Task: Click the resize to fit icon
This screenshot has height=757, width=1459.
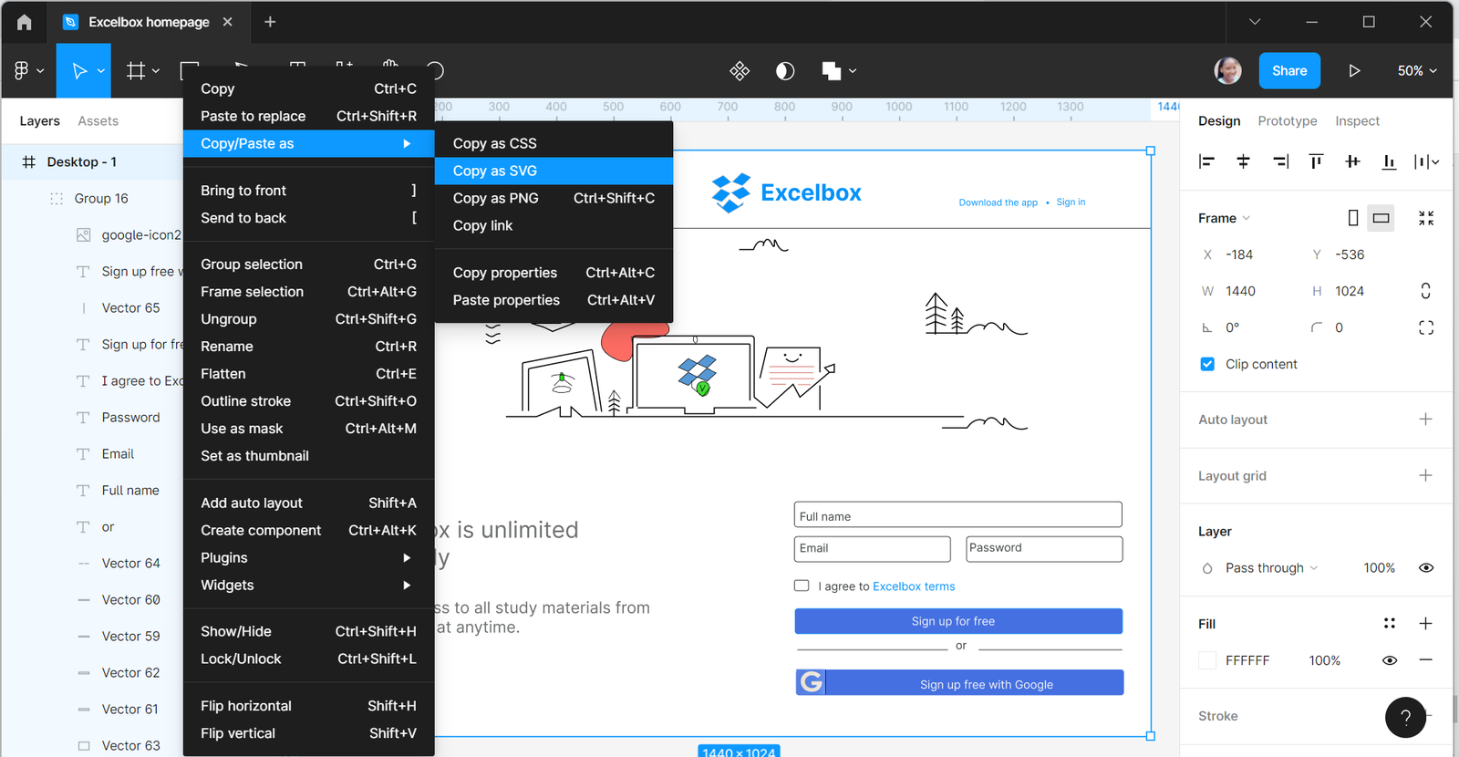Action: pyautogui.click(x=1426, y=218)
